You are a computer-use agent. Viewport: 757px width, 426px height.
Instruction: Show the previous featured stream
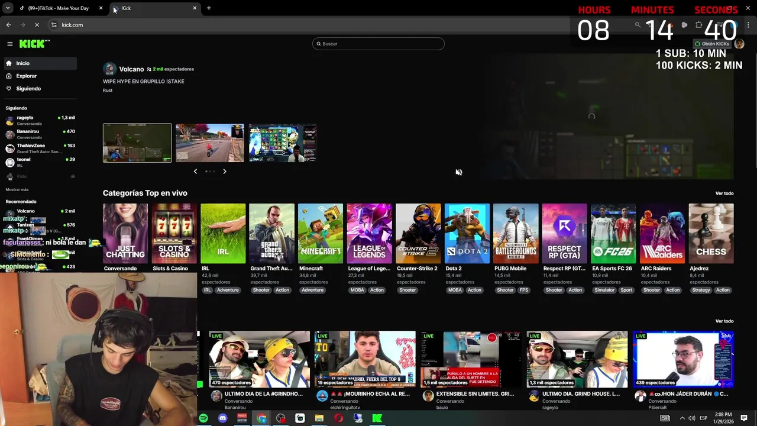pyautogui.click(x=195, y=172)
